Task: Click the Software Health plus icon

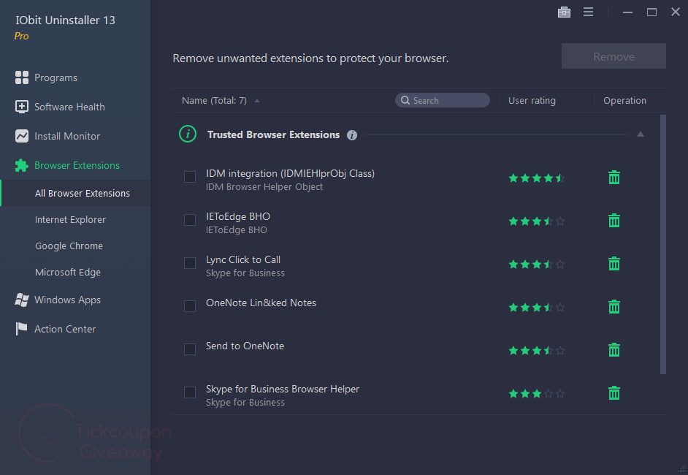Action: tap(21, 107)
